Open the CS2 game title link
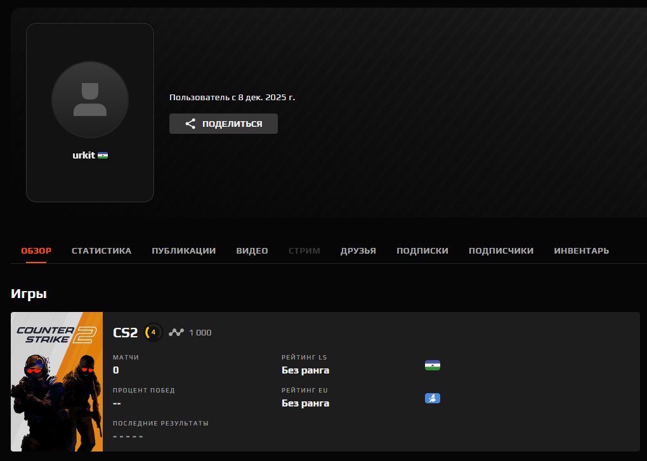647x461 pixels. coord(124,332)
